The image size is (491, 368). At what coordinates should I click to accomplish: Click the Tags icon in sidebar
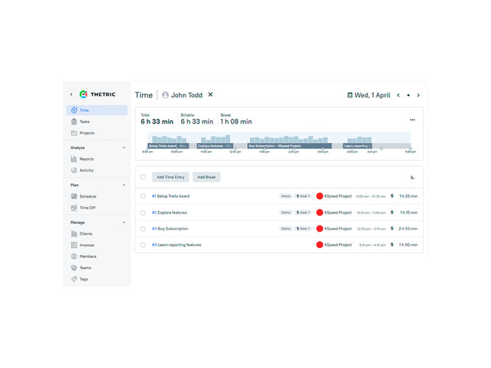(74, 279)
